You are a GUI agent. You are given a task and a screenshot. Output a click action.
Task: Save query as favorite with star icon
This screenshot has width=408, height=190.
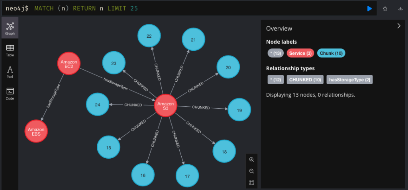click(385, 9)
